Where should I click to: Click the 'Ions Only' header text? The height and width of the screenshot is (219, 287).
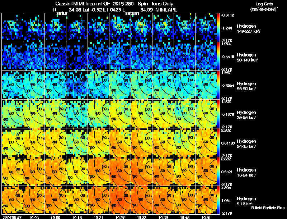(163, 4)
